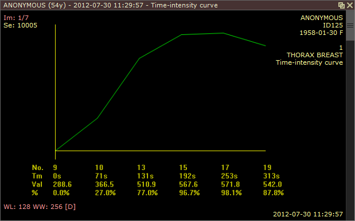Click the 'Val' row header label
Screen dimensions: 355x221
[37, 184]
